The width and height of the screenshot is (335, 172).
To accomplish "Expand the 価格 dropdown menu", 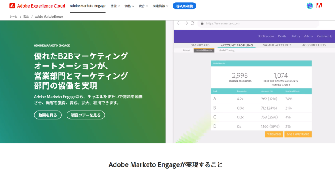I will (129, 6).
